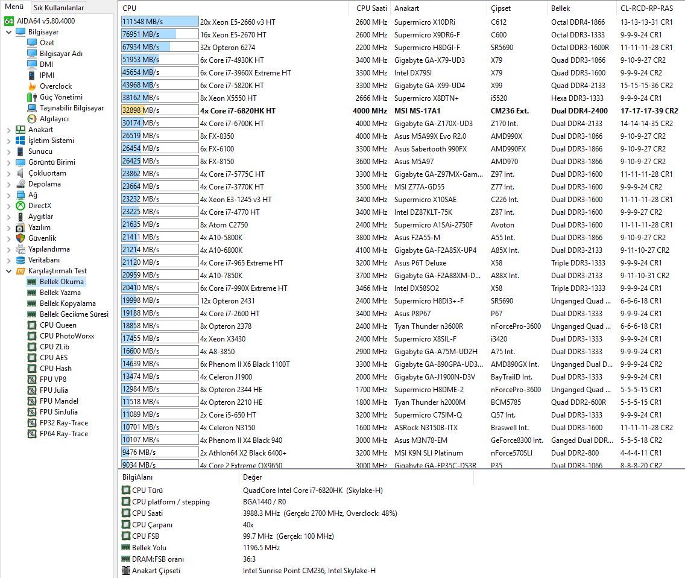Viewport: 685px width, 578px height.
Task: Click the BilgiAlanı column header
Action: (x=178, y=477)
